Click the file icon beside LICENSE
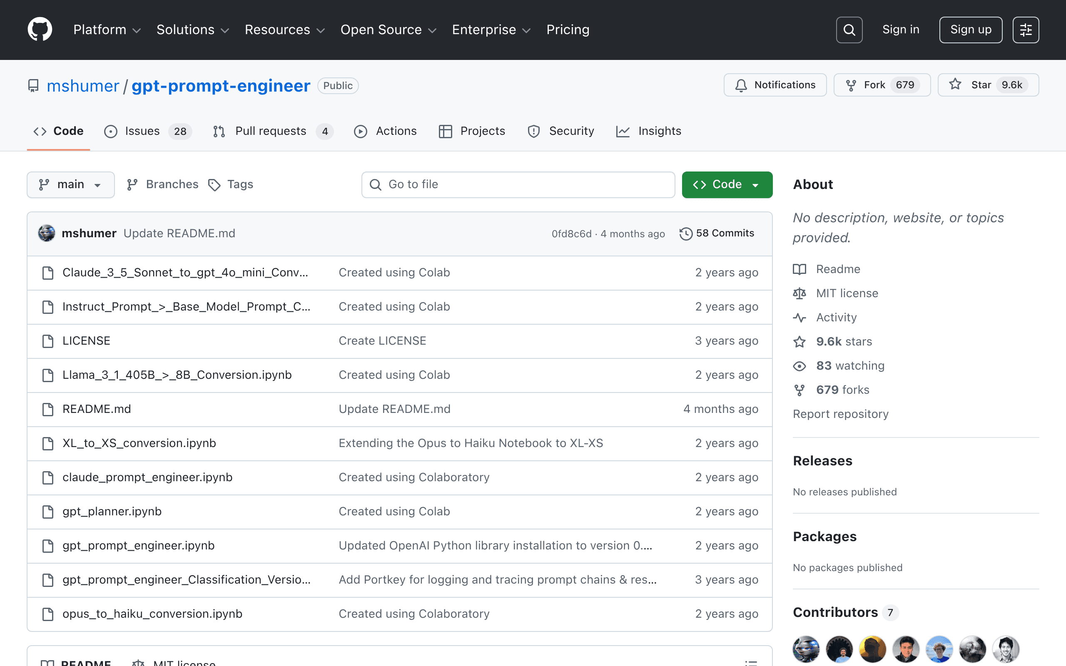The height and width of the screenshot is (666, 1066). click(47, 341)
